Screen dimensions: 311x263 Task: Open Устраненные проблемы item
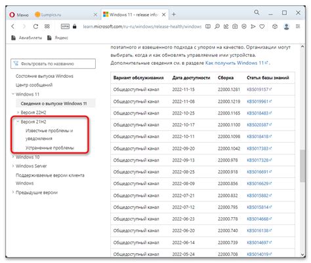[x=50, y=148]
